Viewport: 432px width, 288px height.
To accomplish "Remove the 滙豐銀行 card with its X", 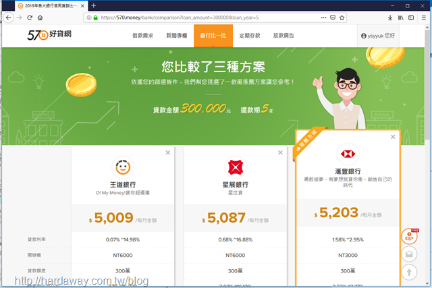I will [x=393, y=137].
